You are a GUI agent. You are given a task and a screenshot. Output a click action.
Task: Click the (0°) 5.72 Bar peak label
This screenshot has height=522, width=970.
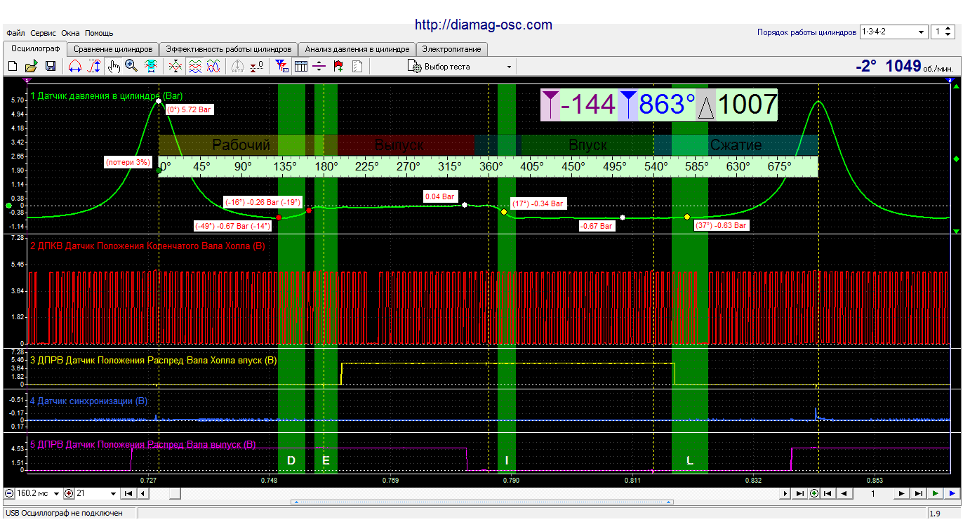click(189, 109)
